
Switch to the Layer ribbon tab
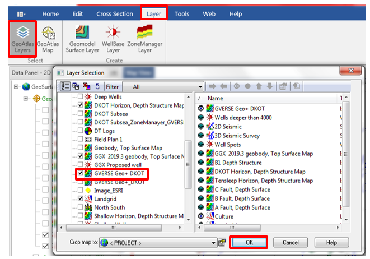click(x=154, y=14)
